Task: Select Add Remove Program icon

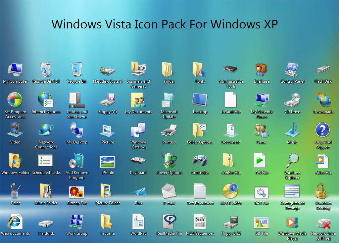Action: [x=76, y=160]
